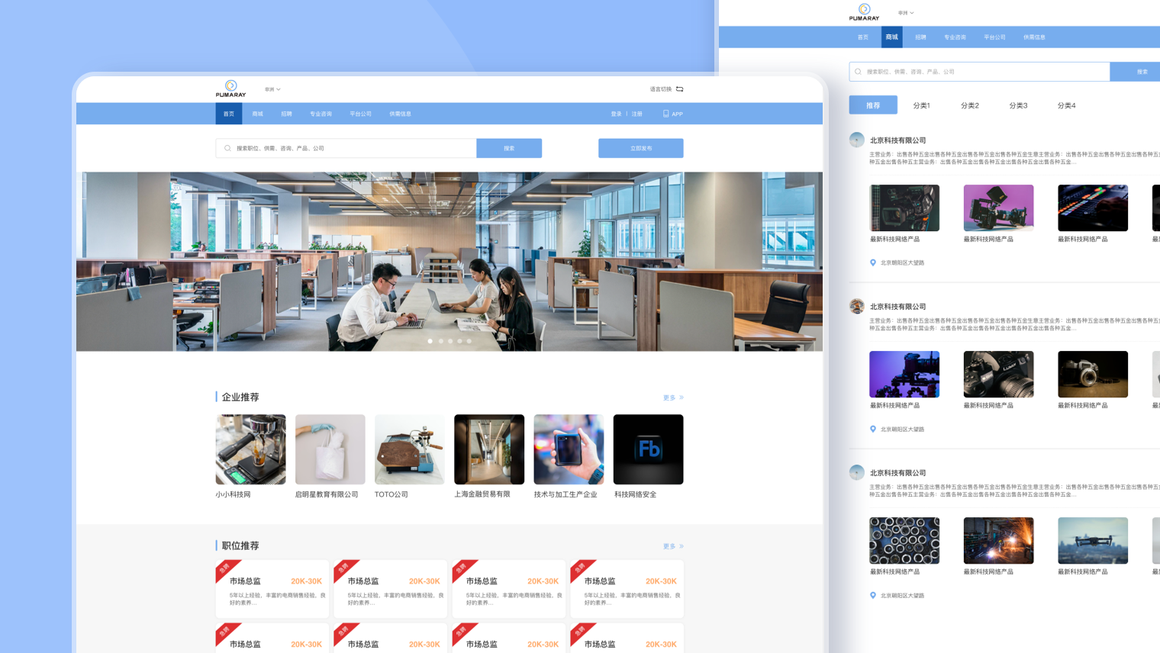The image size is (1160, 653).
Task: Click the 更多 arrow for 企业推荐
Action: pyautogui.click(x=681, y=397)
